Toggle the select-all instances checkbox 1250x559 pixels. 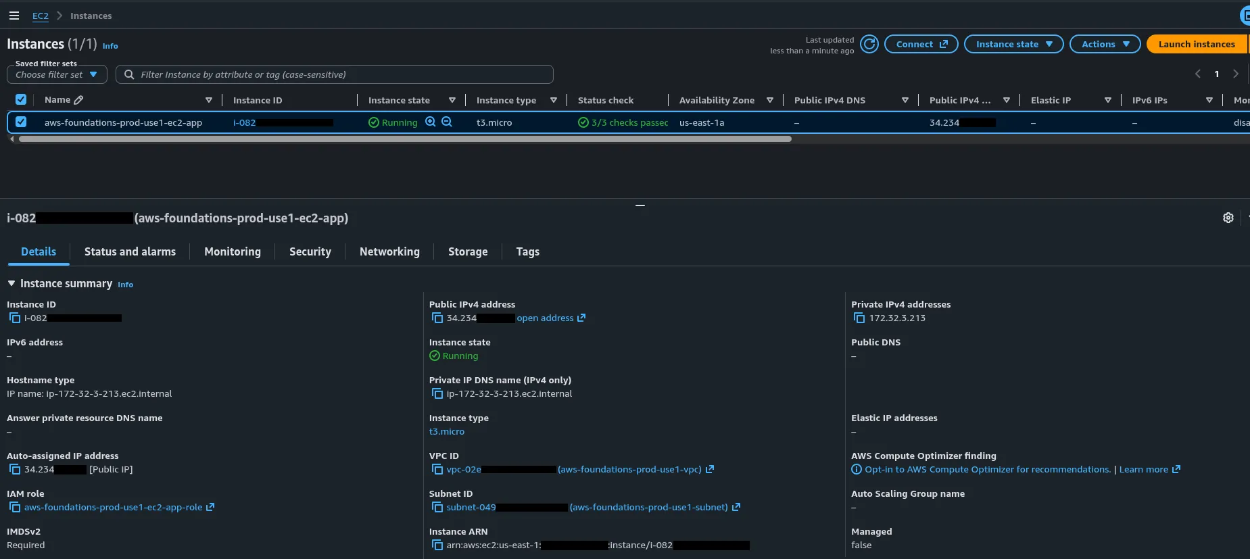point(21,99)
